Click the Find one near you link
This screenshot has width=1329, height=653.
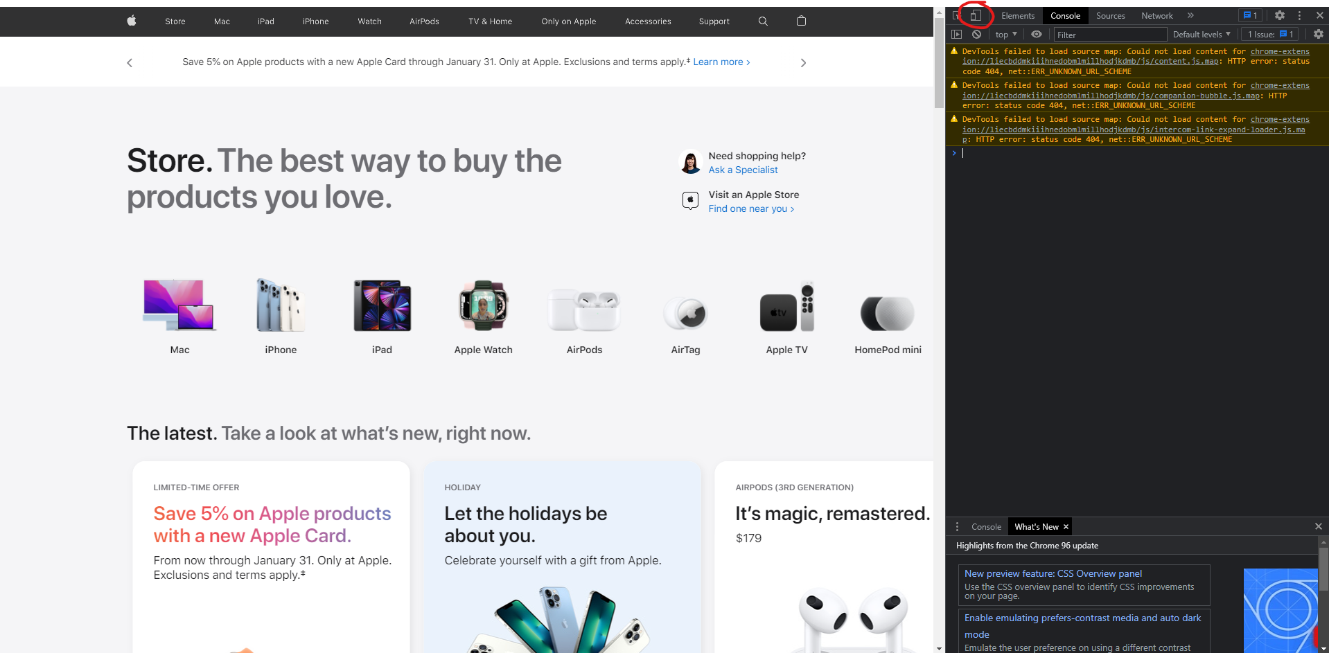[x=751, y=208]
